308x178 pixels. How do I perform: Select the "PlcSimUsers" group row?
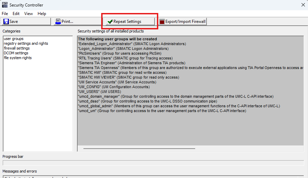tap(120, 53)
